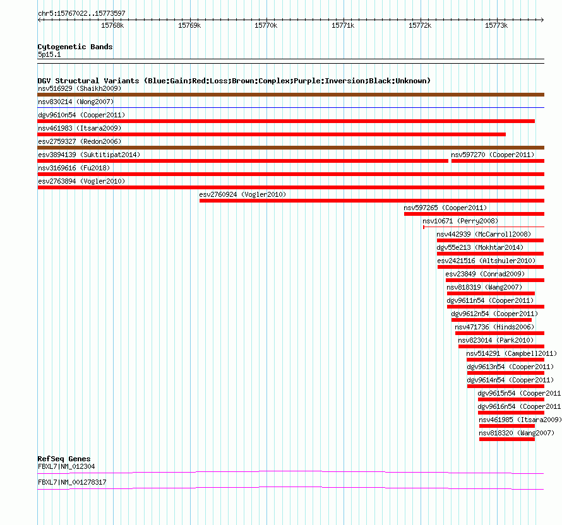Open the nsv830214 (Wong2007) variant label
562x525 pixels.
click(76, 102)
